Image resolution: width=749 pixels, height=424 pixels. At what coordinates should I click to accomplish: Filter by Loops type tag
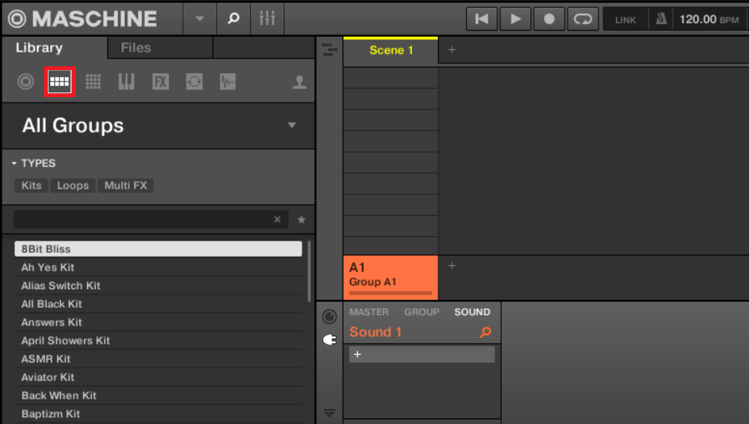(x=73, y=185)
